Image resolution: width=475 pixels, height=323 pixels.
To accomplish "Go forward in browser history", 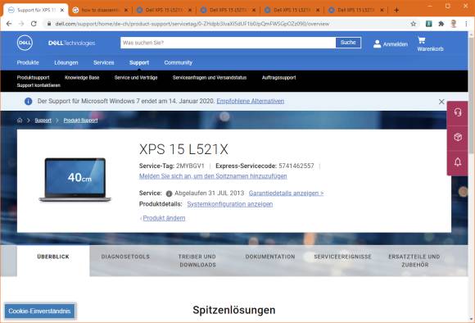I will pos(21,24).
